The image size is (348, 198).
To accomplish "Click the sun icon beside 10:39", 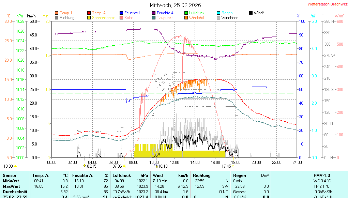I will tap(15, 166).
